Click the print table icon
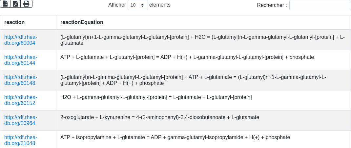Viewport: 351px width, 148px height. click(26, 4)
